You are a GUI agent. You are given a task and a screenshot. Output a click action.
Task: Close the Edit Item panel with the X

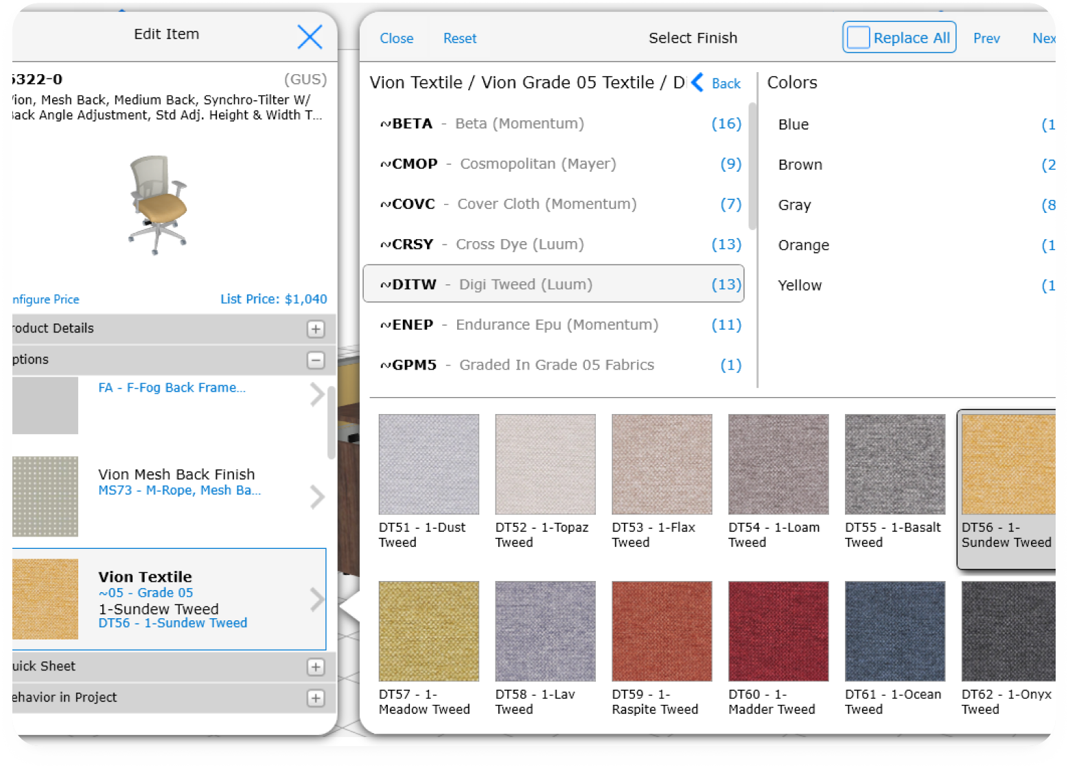click(x=310, y=36)
